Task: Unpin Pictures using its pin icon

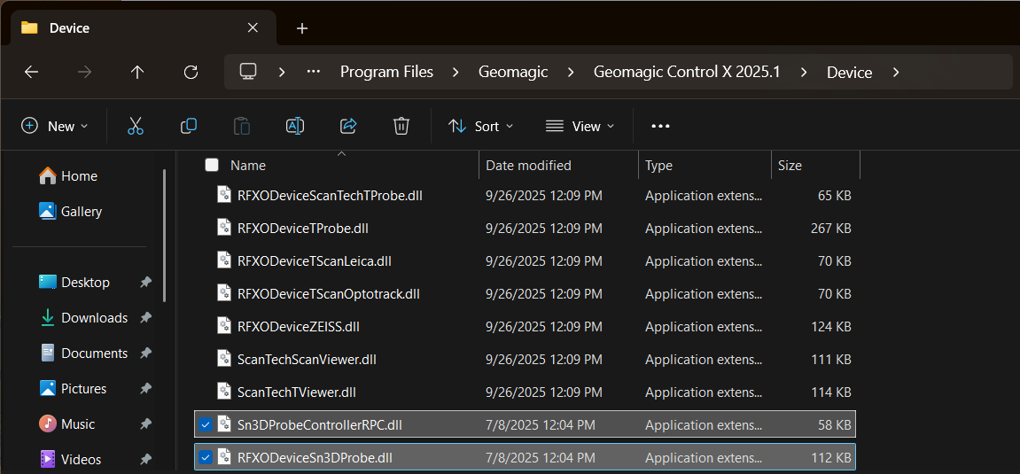Action: (145, 389)
